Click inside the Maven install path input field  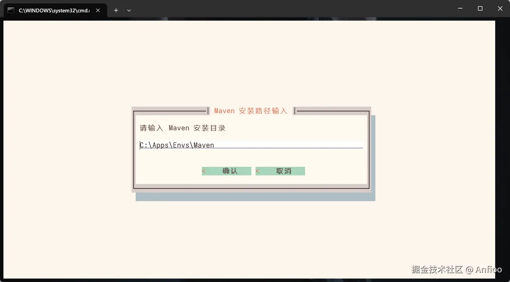pos(251,145)
